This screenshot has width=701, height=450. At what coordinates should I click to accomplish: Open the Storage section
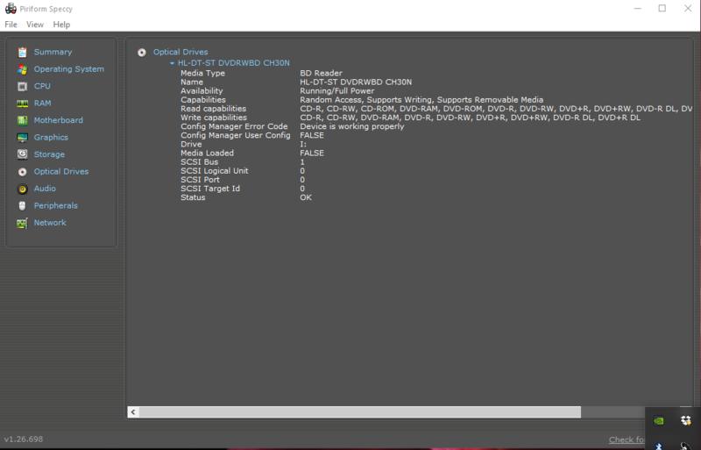pos(49,154)
